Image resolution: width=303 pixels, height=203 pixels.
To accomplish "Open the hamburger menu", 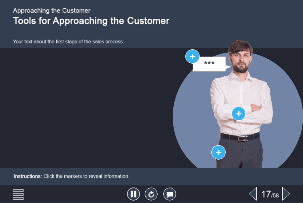I will (x=18, y=194).
